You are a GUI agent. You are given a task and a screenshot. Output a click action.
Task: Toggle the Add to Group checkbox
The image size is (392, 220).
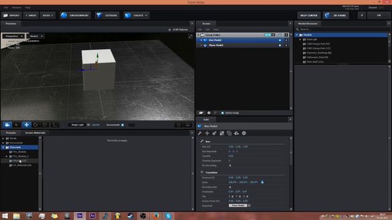[x=222, y=113]
